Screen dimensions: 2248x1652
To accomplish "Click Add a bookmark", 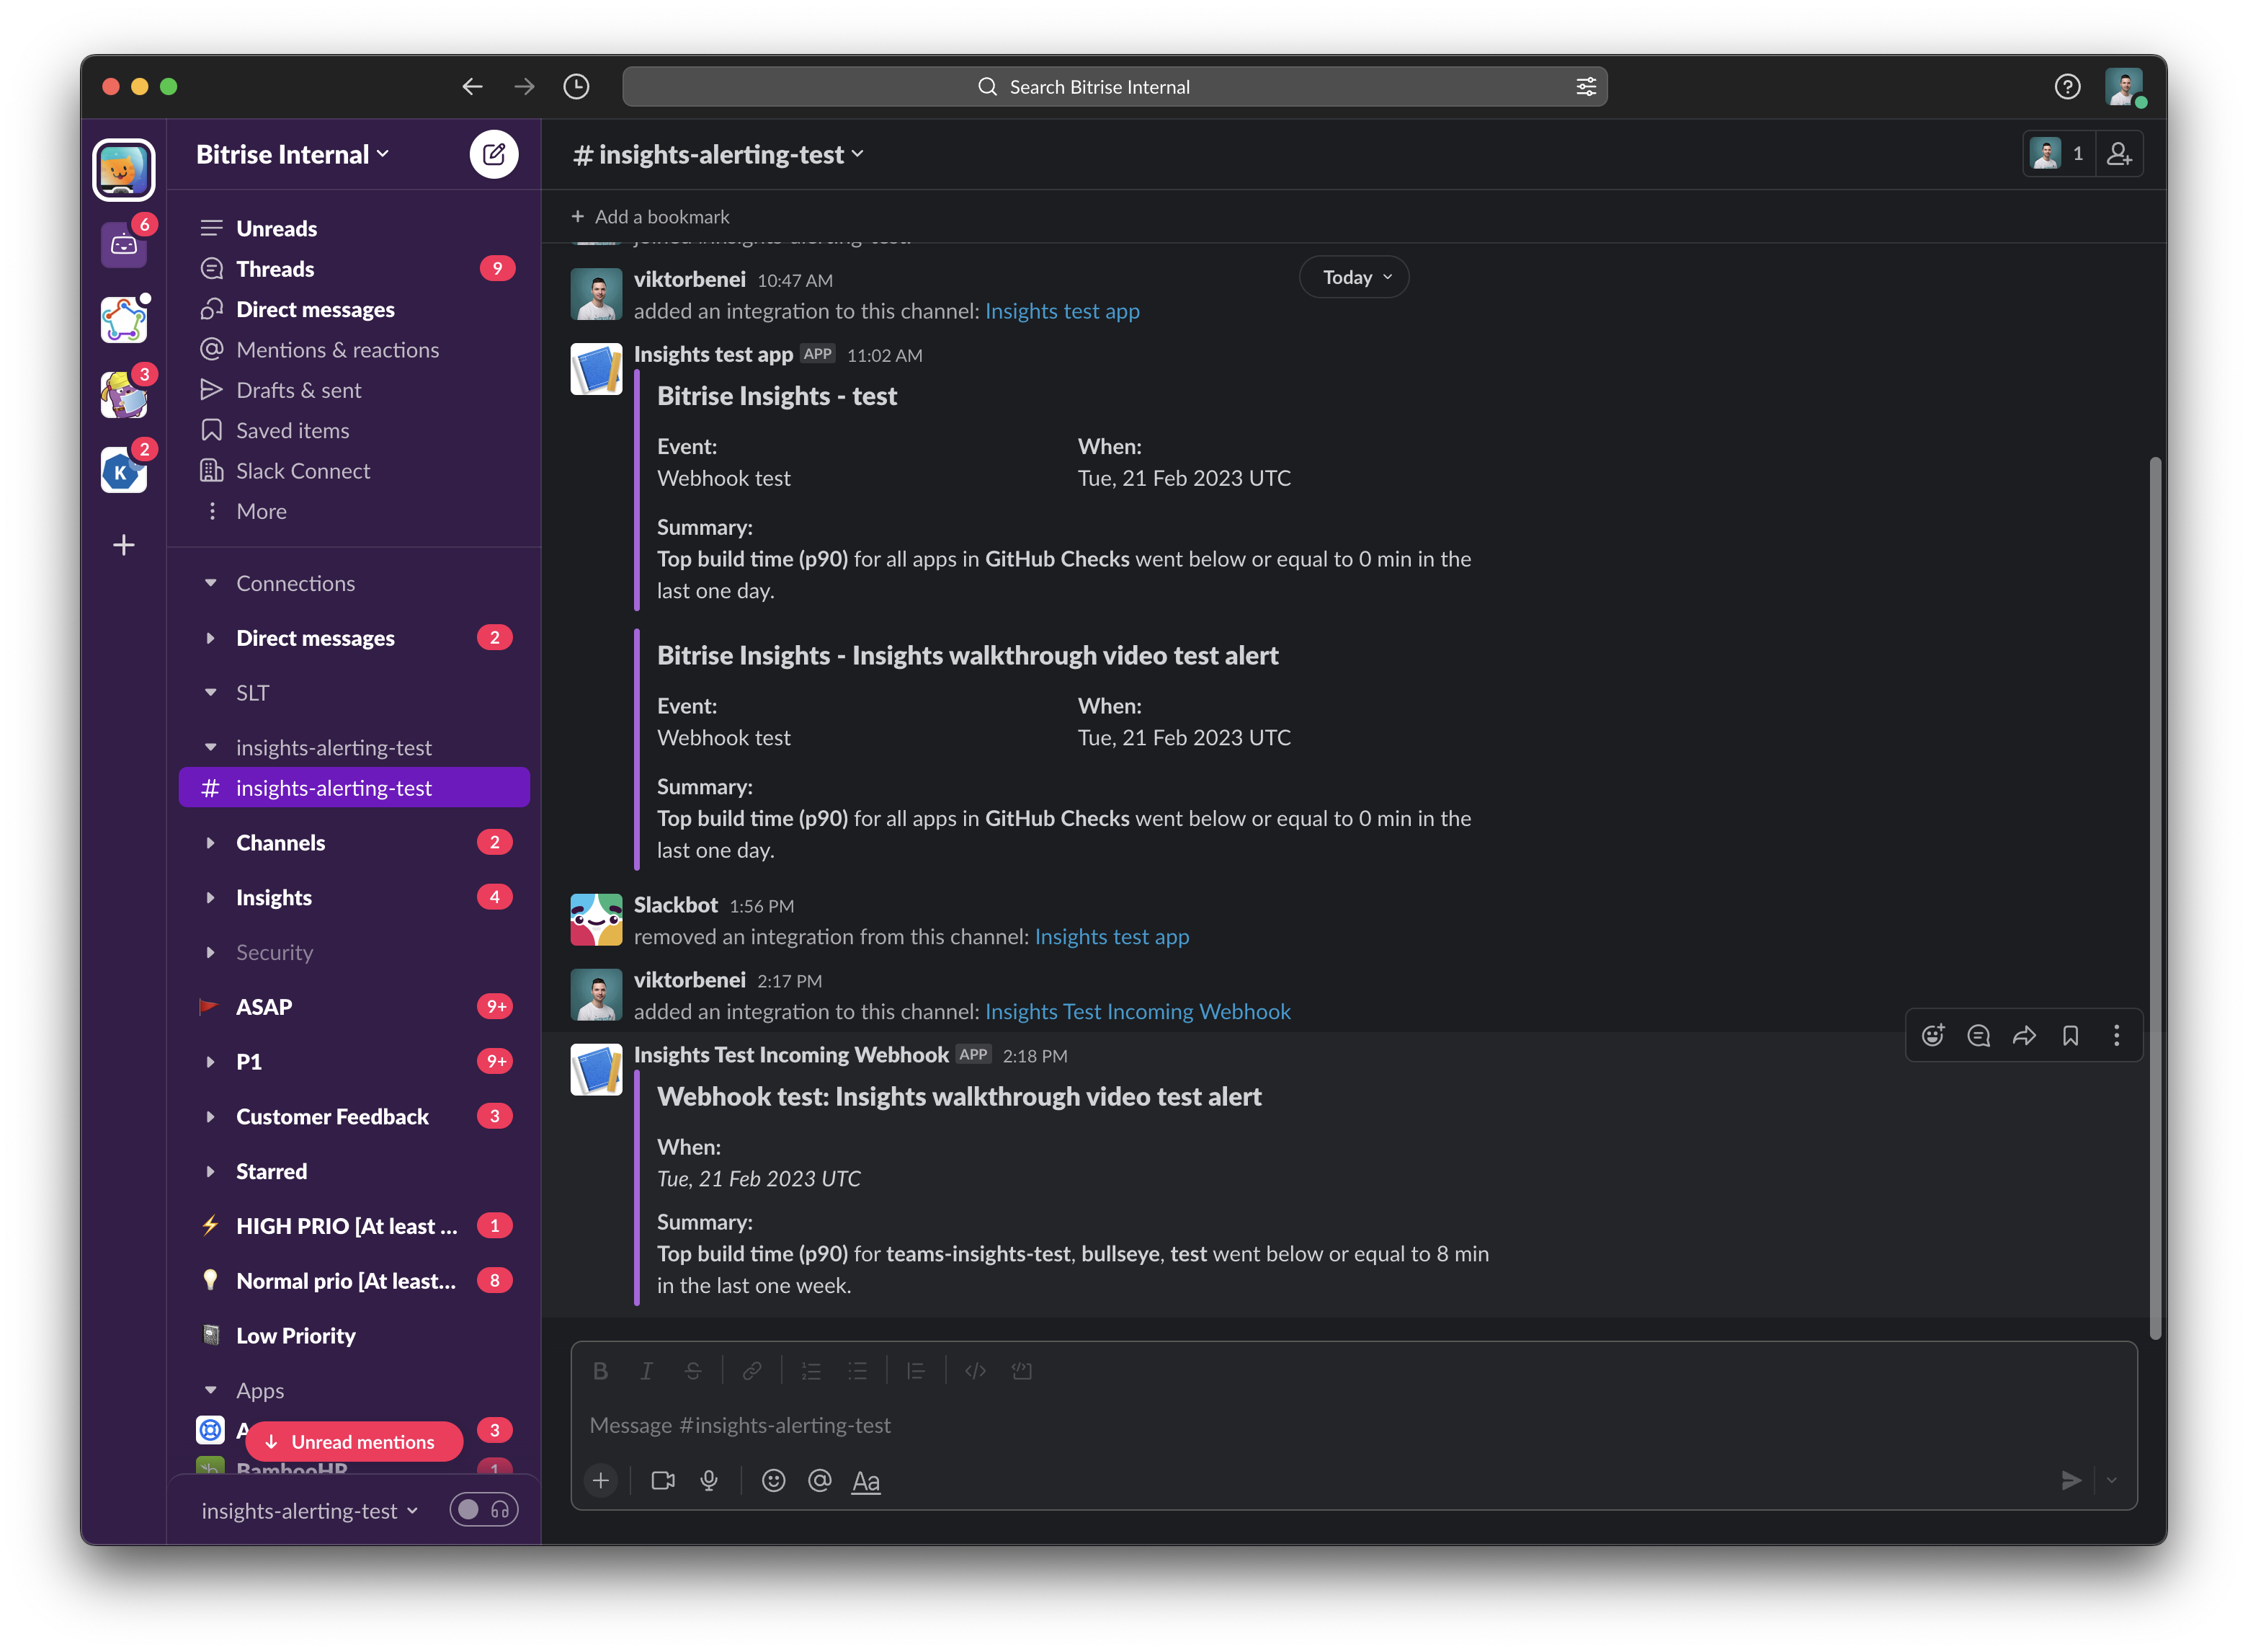I will pyautogui.click(x=650, y=216).
